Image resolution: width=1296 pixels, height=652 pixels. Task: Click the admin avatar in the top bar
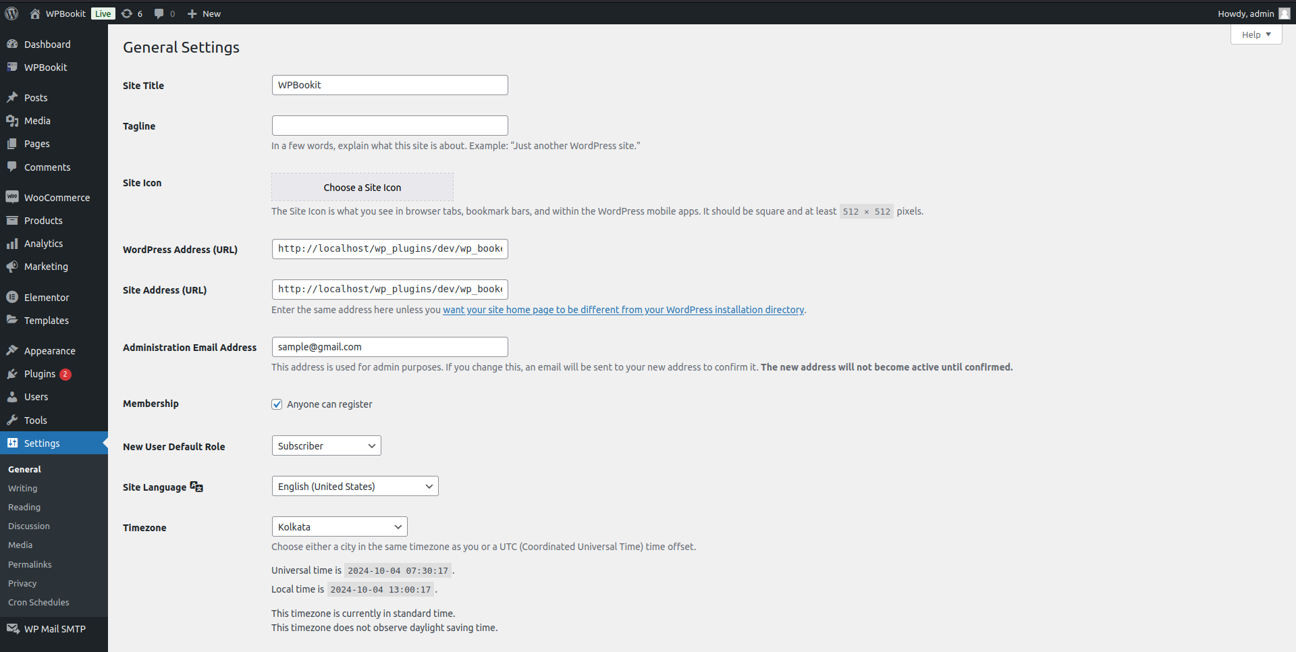click(x=1283, y=13)
